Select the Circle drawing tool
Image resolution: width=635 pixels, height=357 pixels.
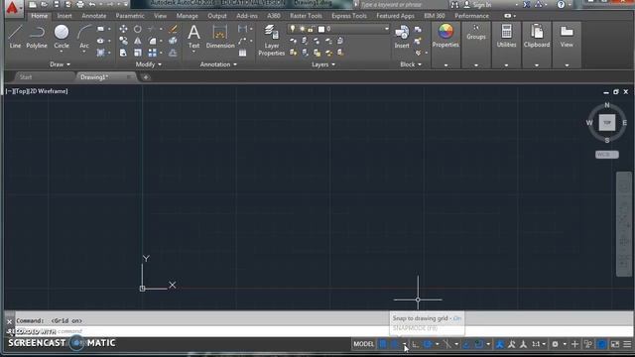[62, 37]
